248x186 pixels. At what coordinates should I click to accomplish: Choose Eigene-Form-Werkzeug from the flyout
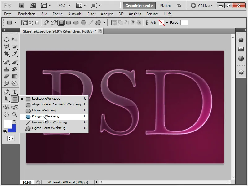click(54, 128)
